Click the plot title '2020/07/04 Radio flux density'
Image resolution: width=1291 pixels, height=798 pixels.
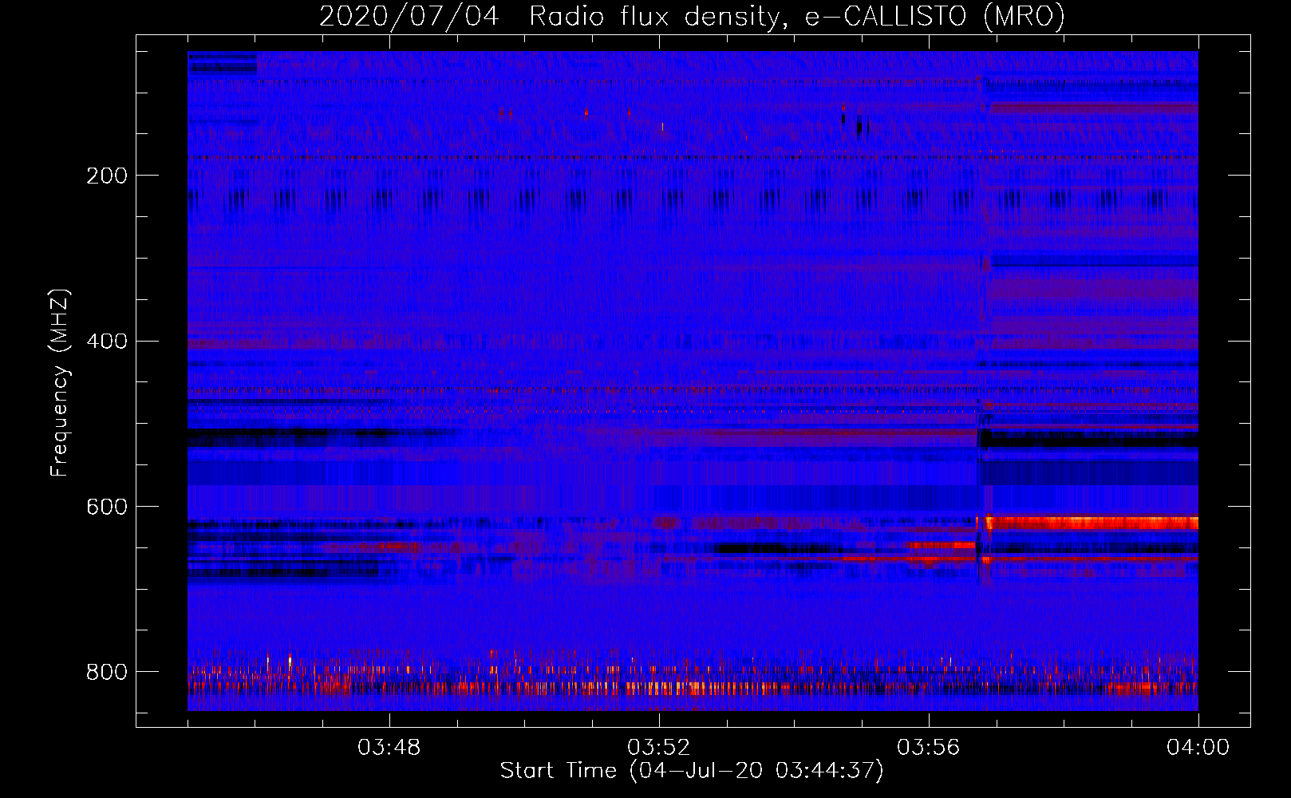[x=692, y=15]
